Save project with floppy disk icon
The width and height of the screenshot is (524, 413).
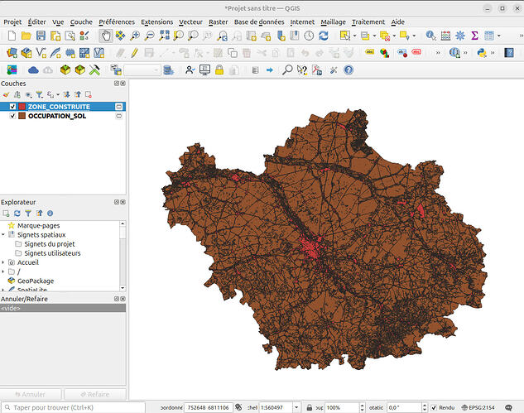point(41,36)
